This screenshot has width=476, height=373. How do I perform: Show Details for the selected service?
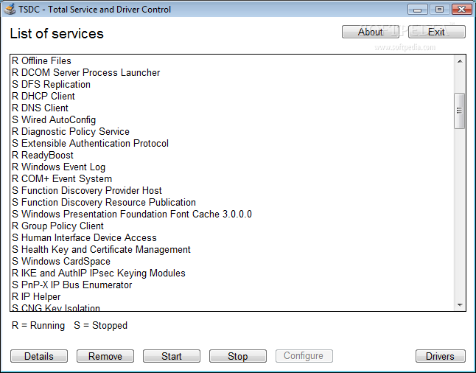[39, 356]
